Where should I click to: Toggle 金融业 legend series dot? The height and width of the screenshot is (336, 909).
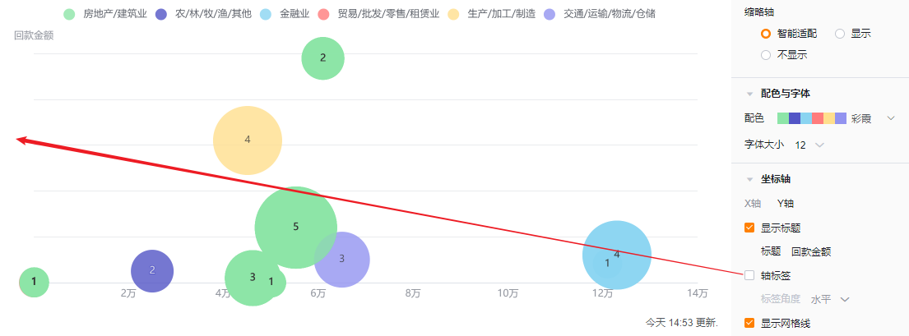(x=265, y=14)
